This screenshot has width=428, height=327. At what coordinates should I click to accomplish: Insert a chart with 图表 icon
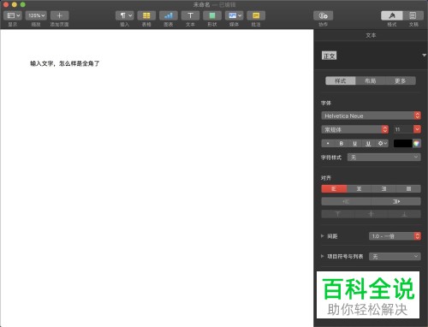169,15
